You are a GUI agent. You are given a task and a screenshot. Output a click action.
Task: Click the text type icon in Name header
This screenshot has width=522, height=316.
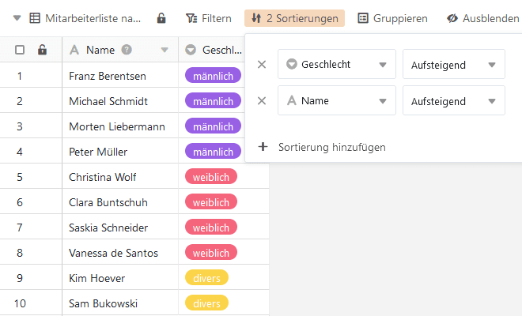pyautogui.click(x=75, y=50)
